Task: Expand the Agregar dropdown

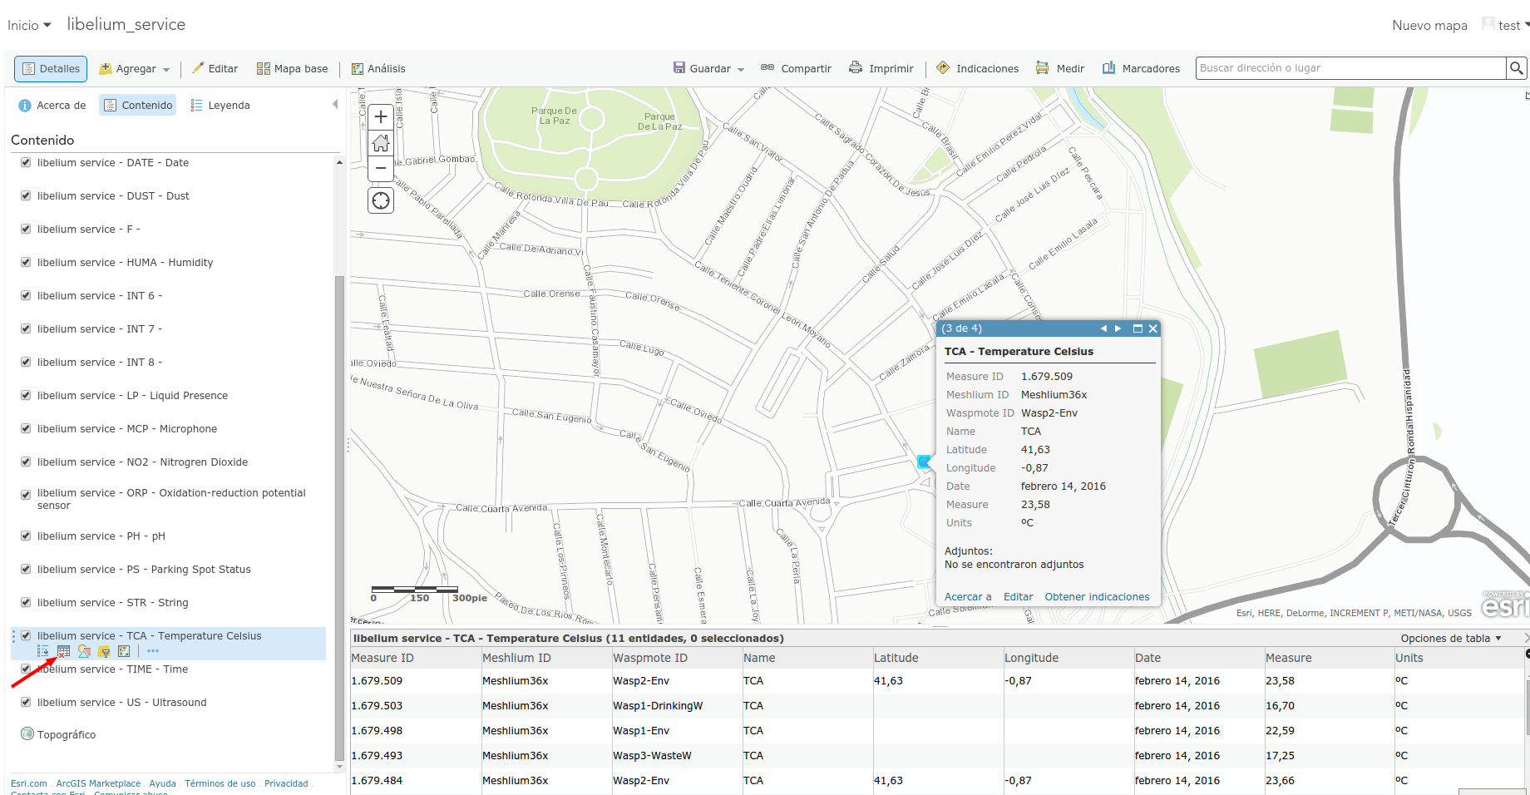Action: pyautogui.click(x=135, y=68)
